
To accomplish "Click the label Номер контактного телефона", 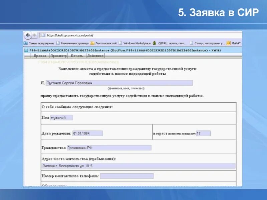I will coord(70,176).
